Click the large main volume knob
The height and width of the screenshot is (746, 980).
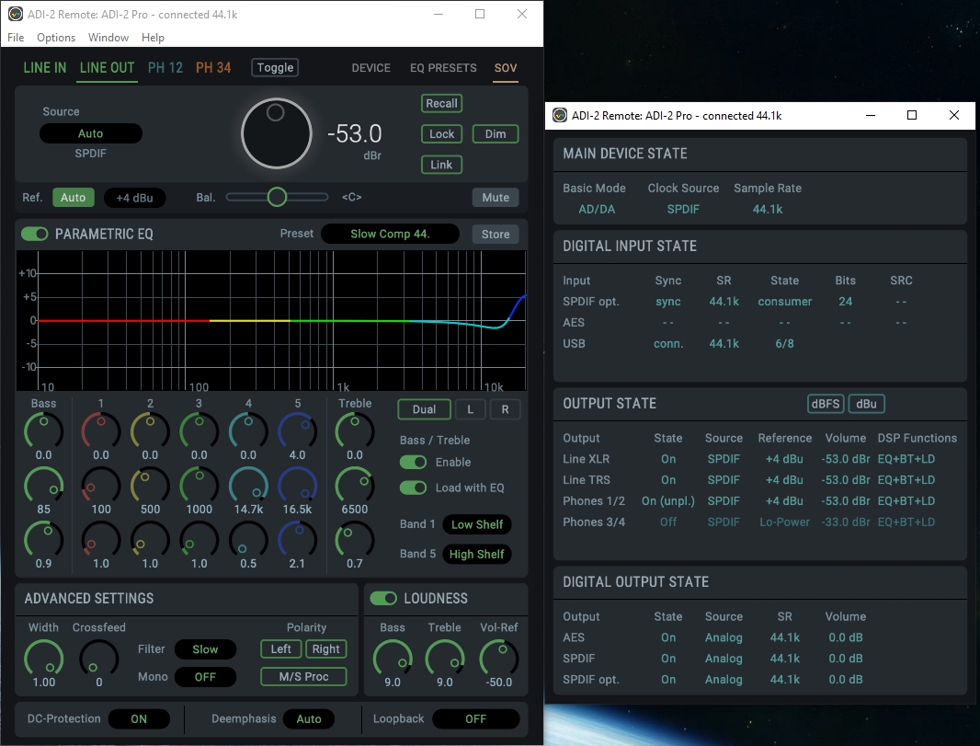pos(276,133)
